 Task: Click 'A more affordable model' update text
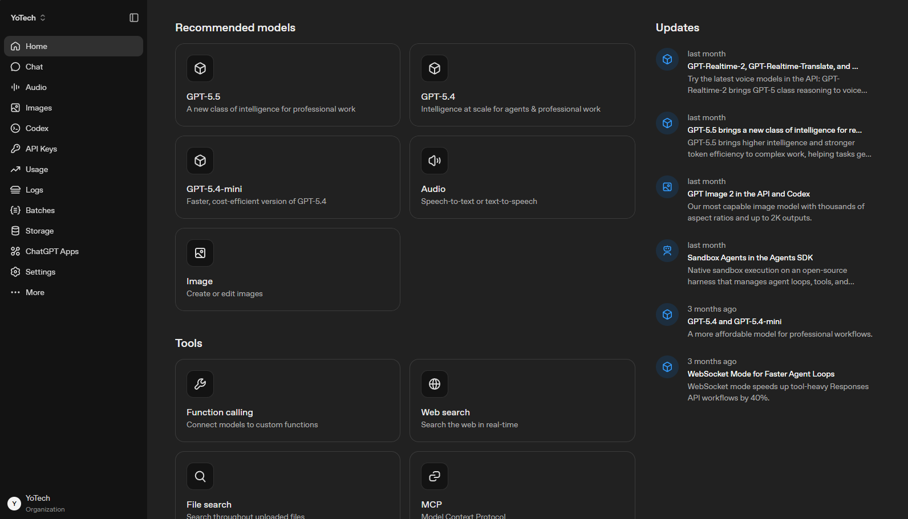(780, 334)
